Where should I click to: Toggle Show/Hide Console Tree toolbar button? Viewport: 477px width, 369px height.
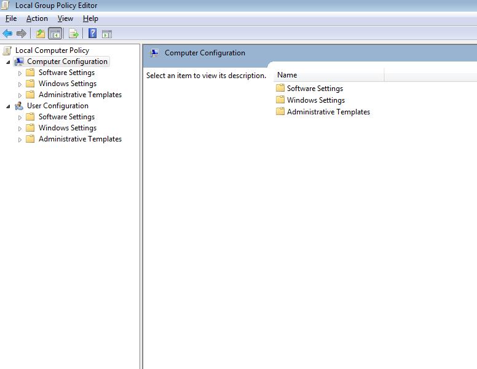(x=55, y=33)
